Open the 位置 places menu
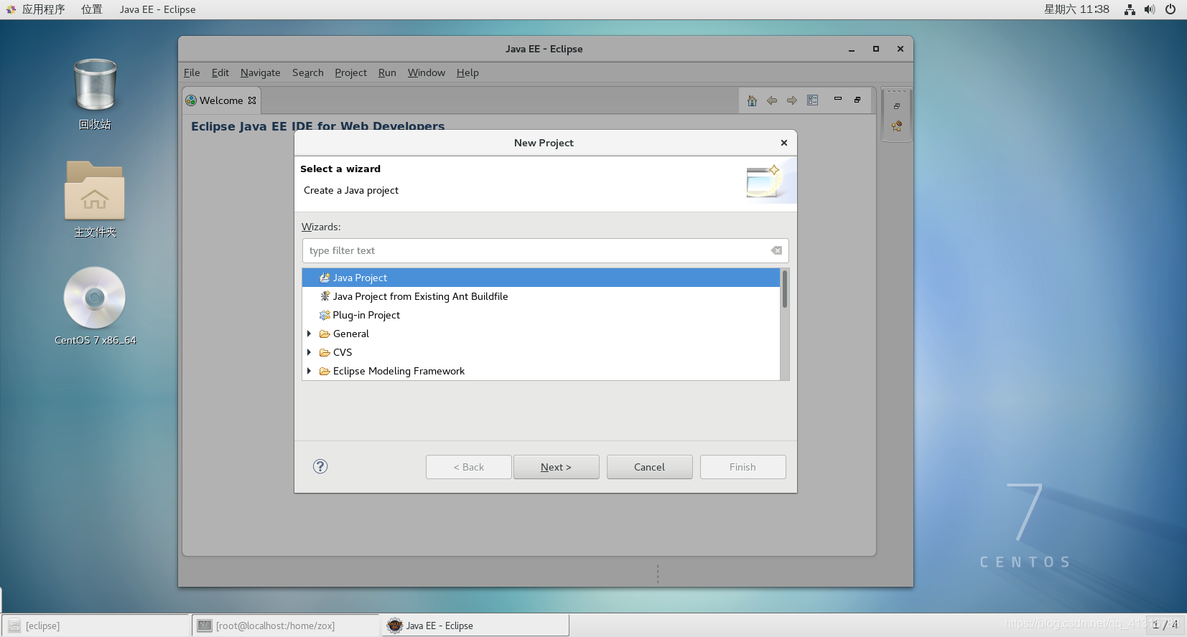This screenshot has height=637, width=1187. point(91,9)
